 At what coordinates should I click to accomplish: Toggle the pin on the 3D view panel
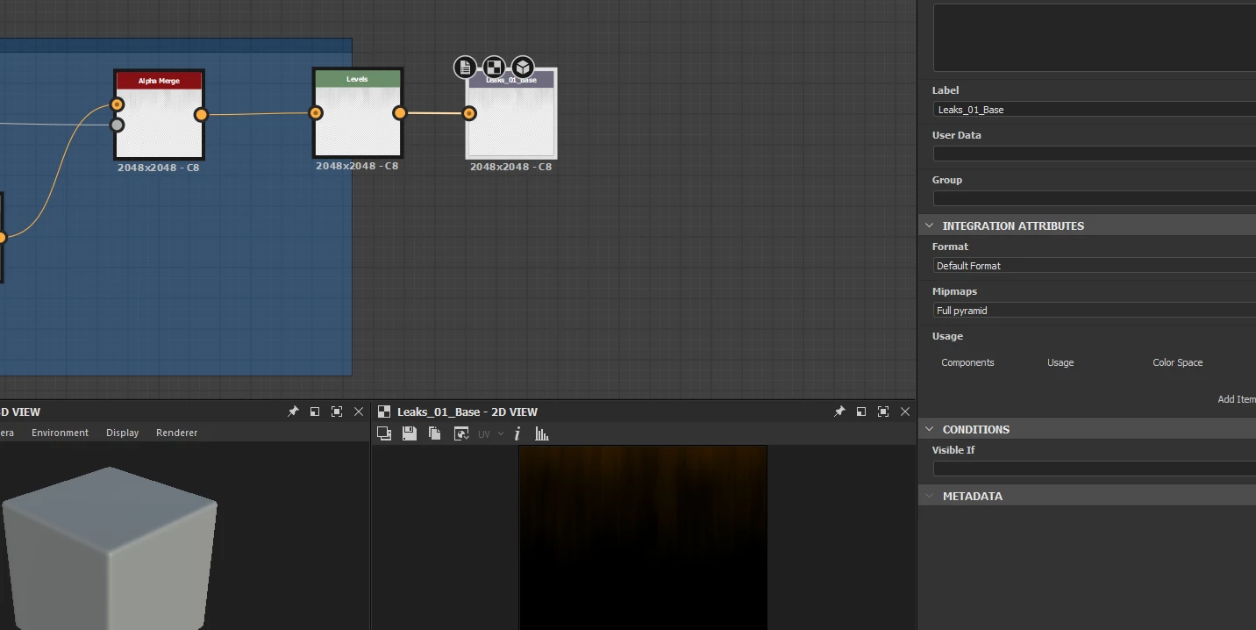pyautogui.click(x=293, y=412)
